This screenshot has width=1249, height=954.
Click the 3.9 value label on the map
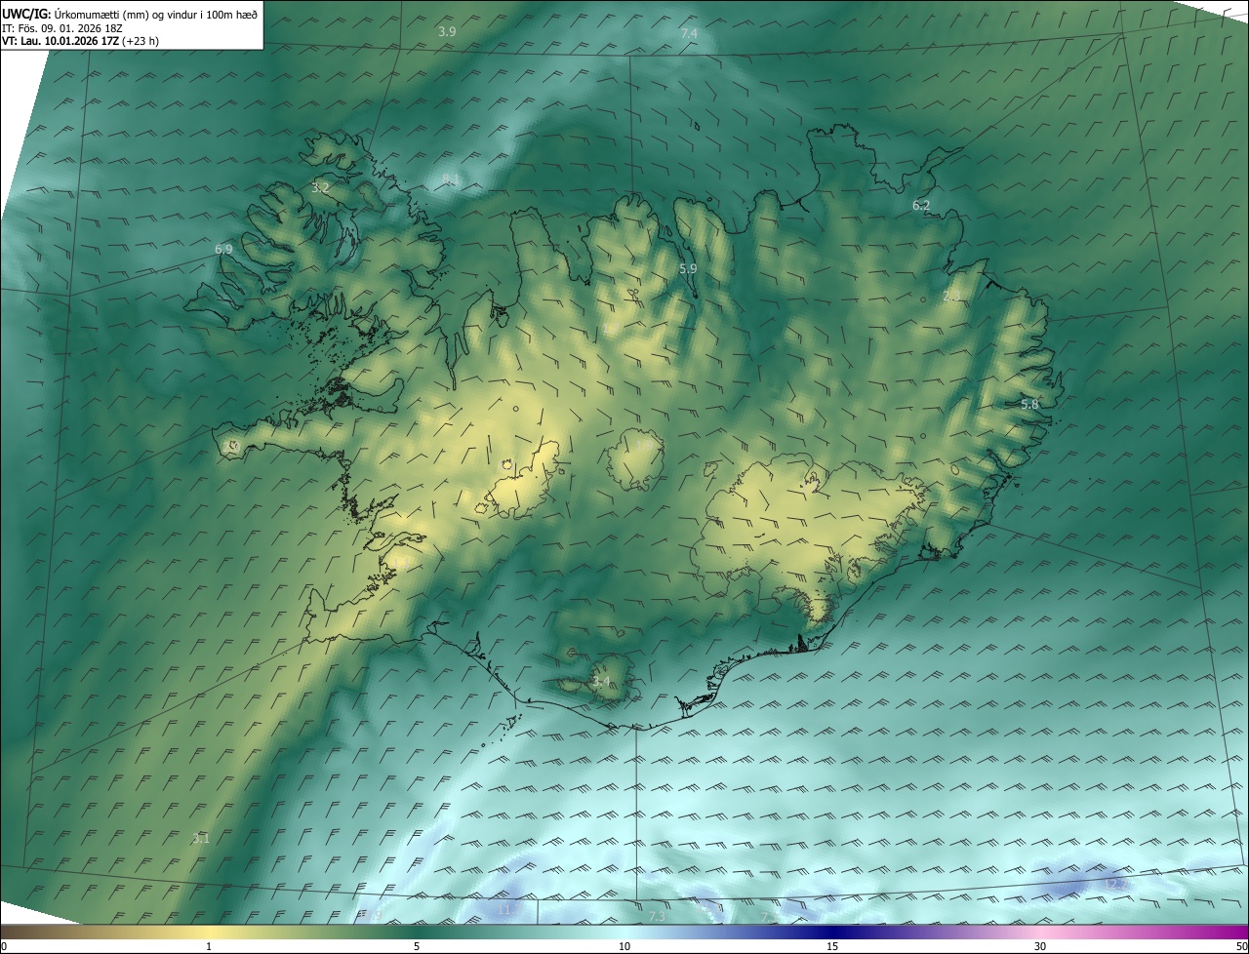coord(447,32)
